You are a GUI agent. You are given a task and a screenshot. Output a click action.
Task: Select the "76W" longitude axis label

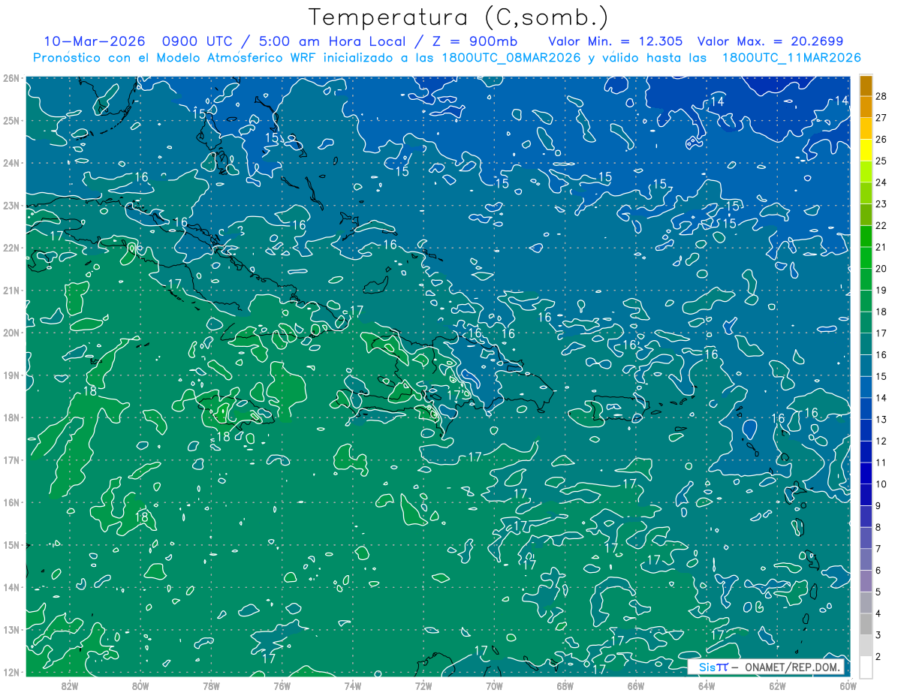282,685
